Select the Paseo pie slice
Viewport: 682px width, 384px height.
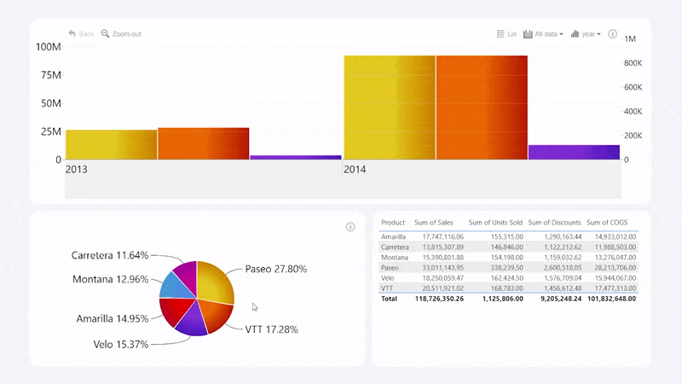coord(213,282)
